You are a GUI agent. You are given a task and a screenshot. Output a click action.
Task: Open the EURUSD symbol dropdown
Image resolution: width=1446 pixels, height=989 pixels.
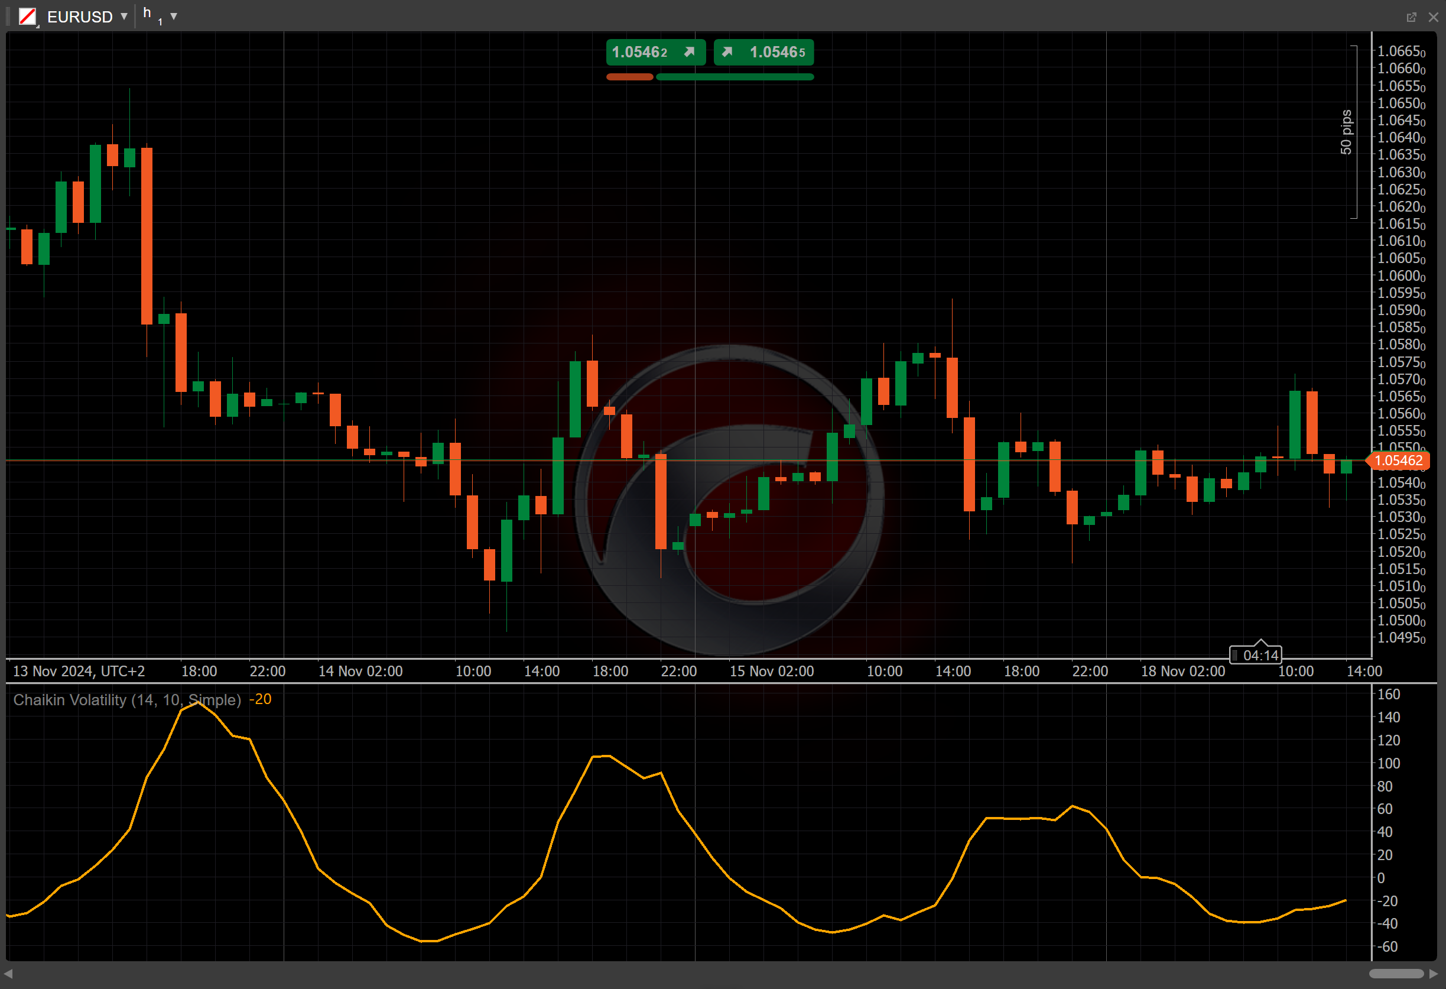pyautogui.click(x=124, y=17)
